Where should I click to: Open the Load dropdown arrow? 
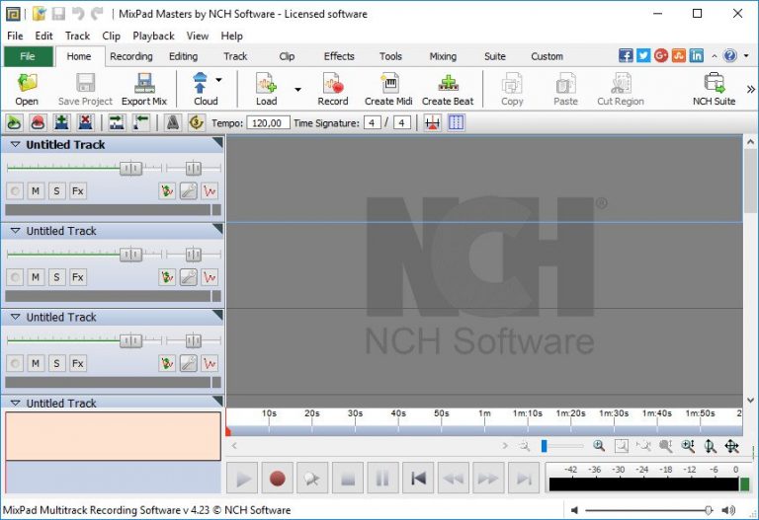(x=297, y=90)
